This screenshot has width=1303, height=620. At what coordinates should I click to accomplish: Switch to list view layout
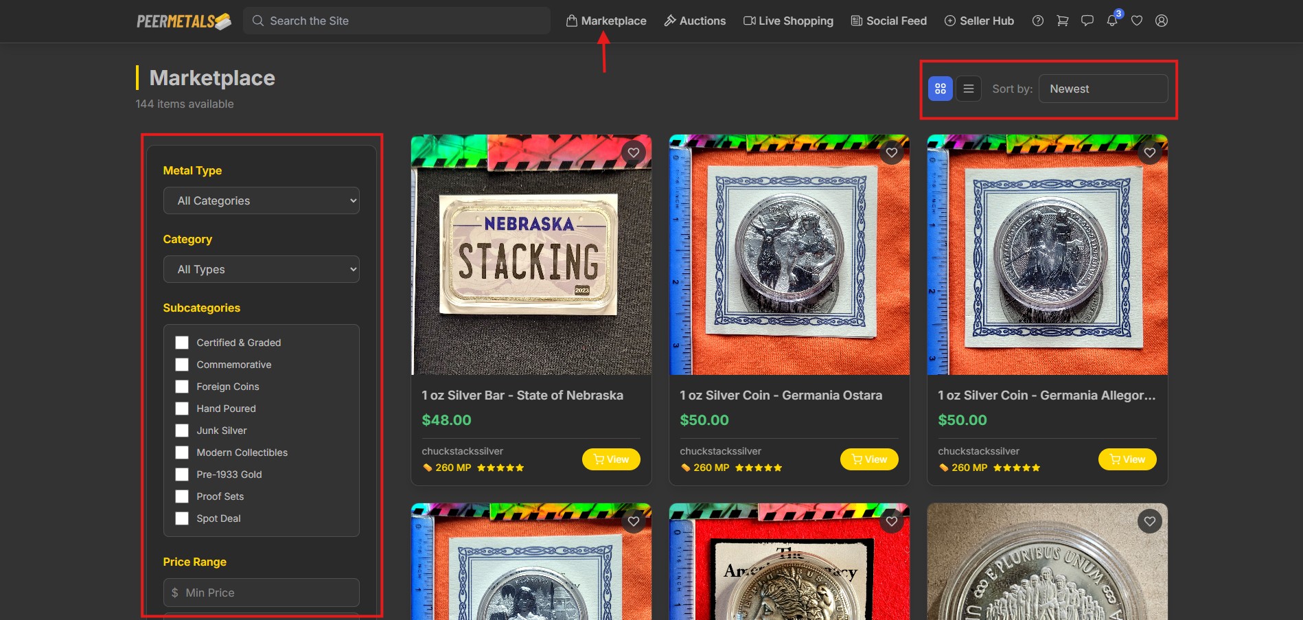(969, 89)
